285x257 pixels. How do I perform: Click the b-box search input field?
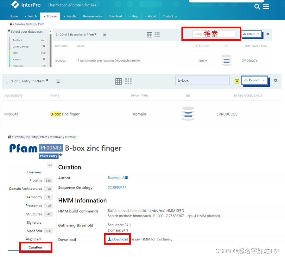[202, 80]
